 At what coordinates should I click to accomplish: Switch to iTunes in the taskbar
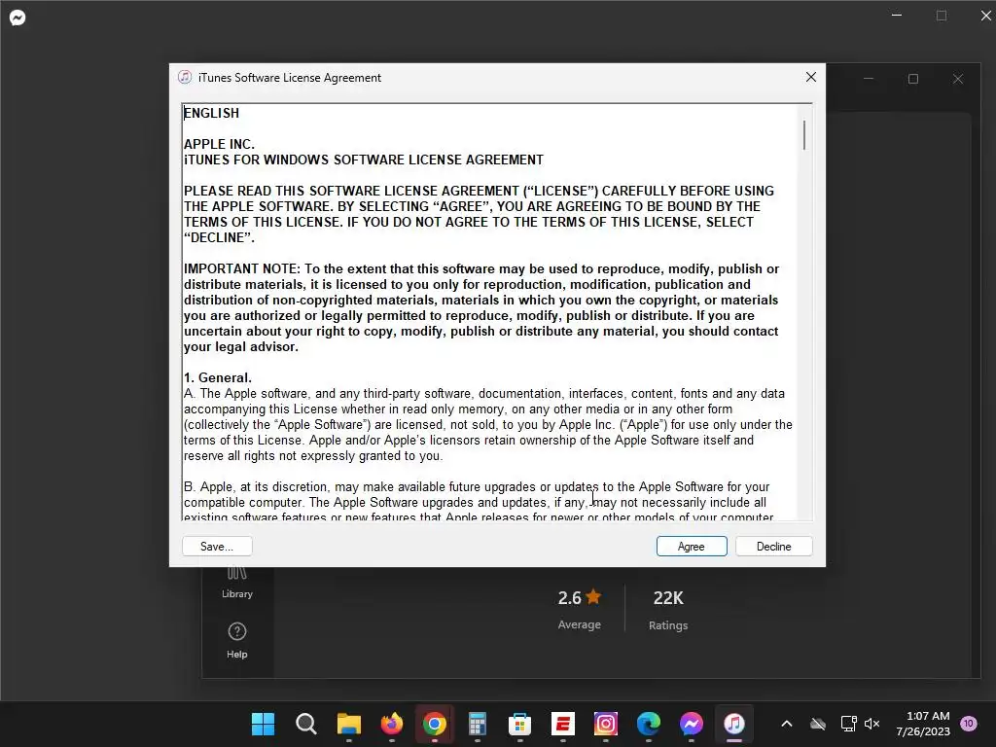(734, 724)
